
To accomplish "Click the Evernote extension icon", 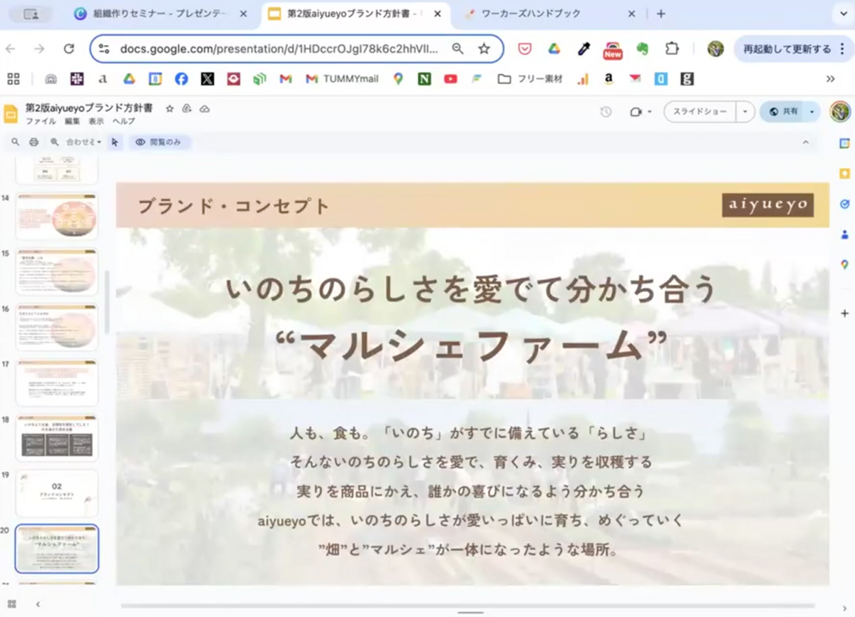I will click(642, 48).
